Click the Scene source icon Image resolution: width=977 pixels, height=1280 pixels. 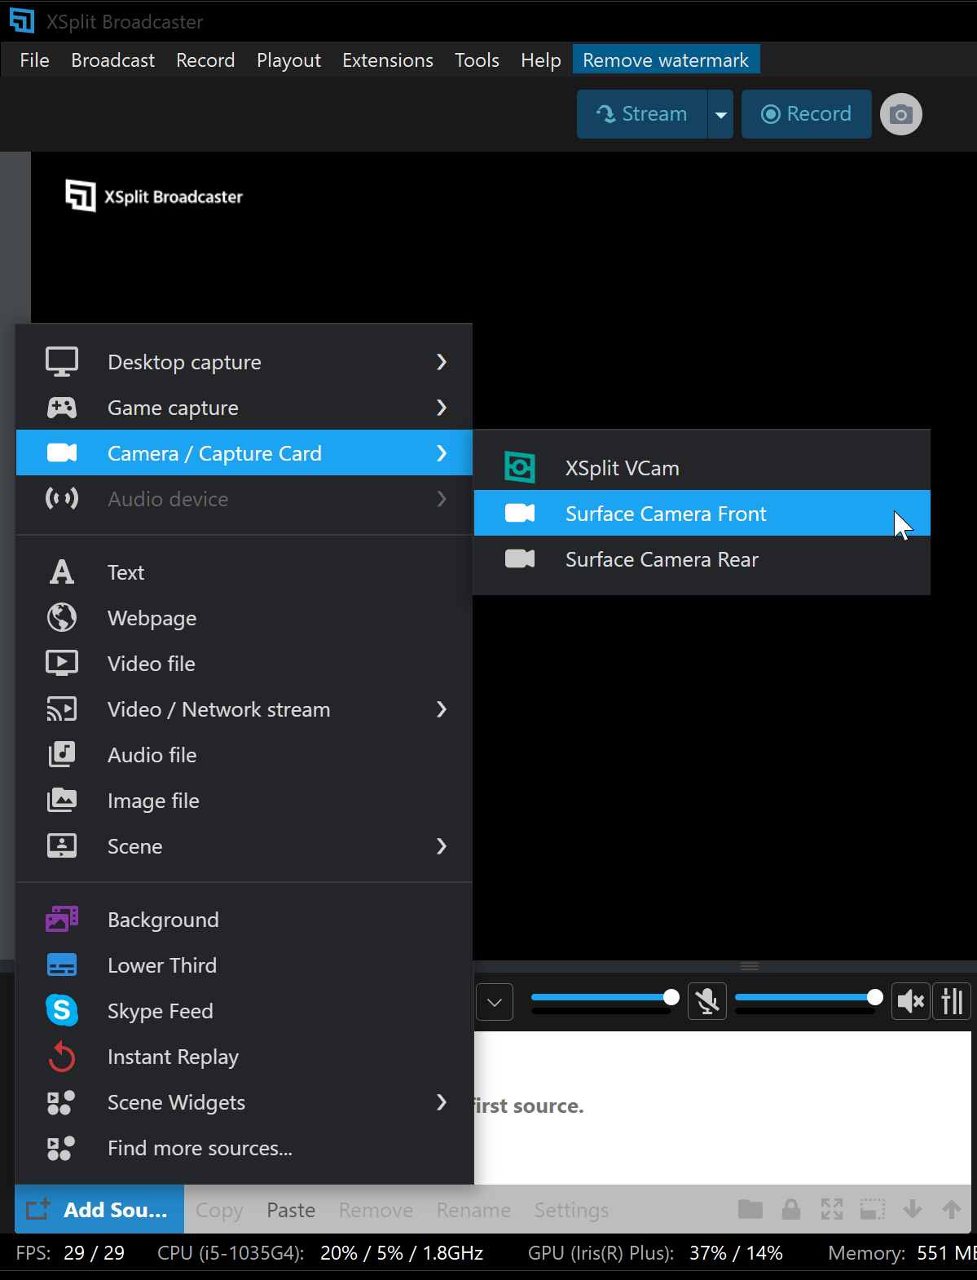(62, 846)
